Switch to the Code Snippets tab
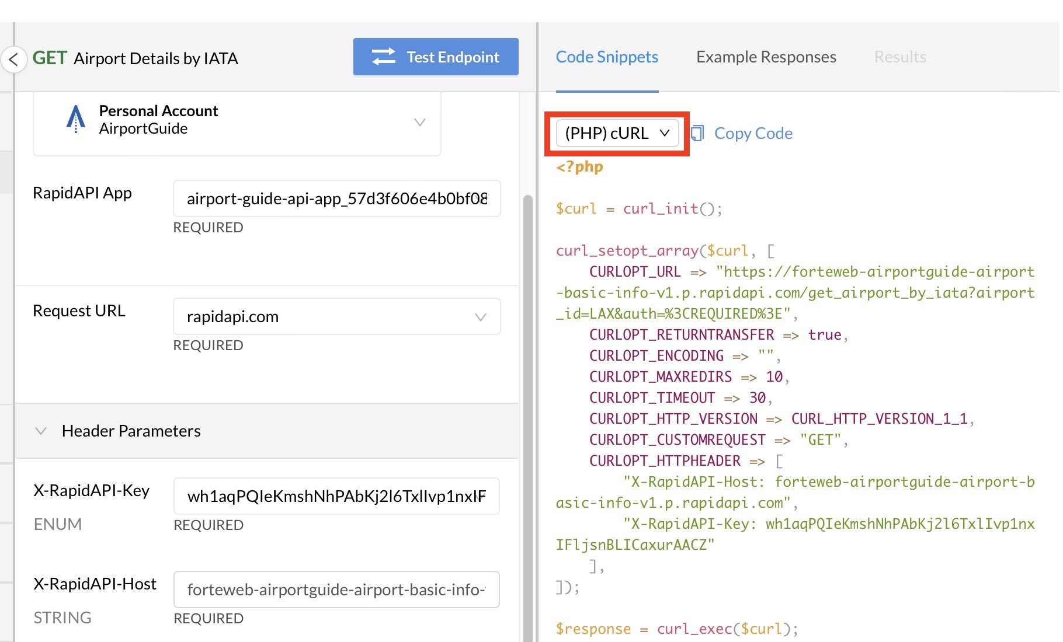 coord(607,57)
